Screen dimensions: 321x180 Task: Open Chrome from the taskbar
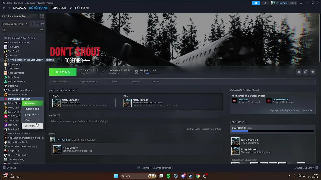(198, 176)
